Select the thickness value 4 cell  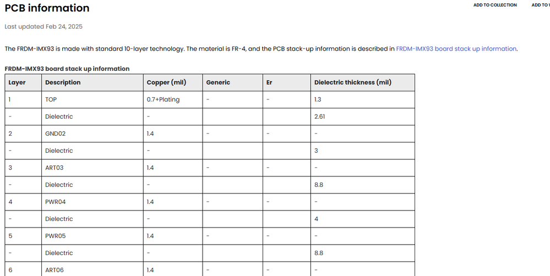[x=363, y=219]
